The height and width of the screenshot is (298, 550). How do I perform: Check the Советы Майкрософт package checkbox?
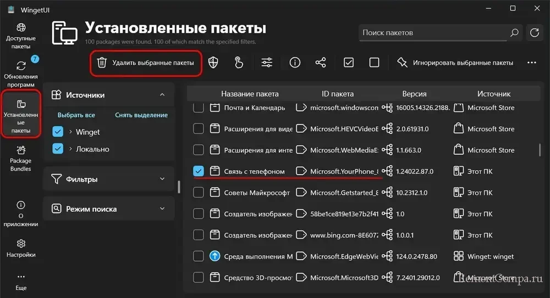(199, 193)
